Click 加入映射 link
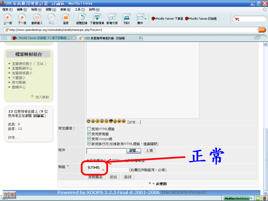This screenshot has height=201, width=268. click(x=42, y=97)
